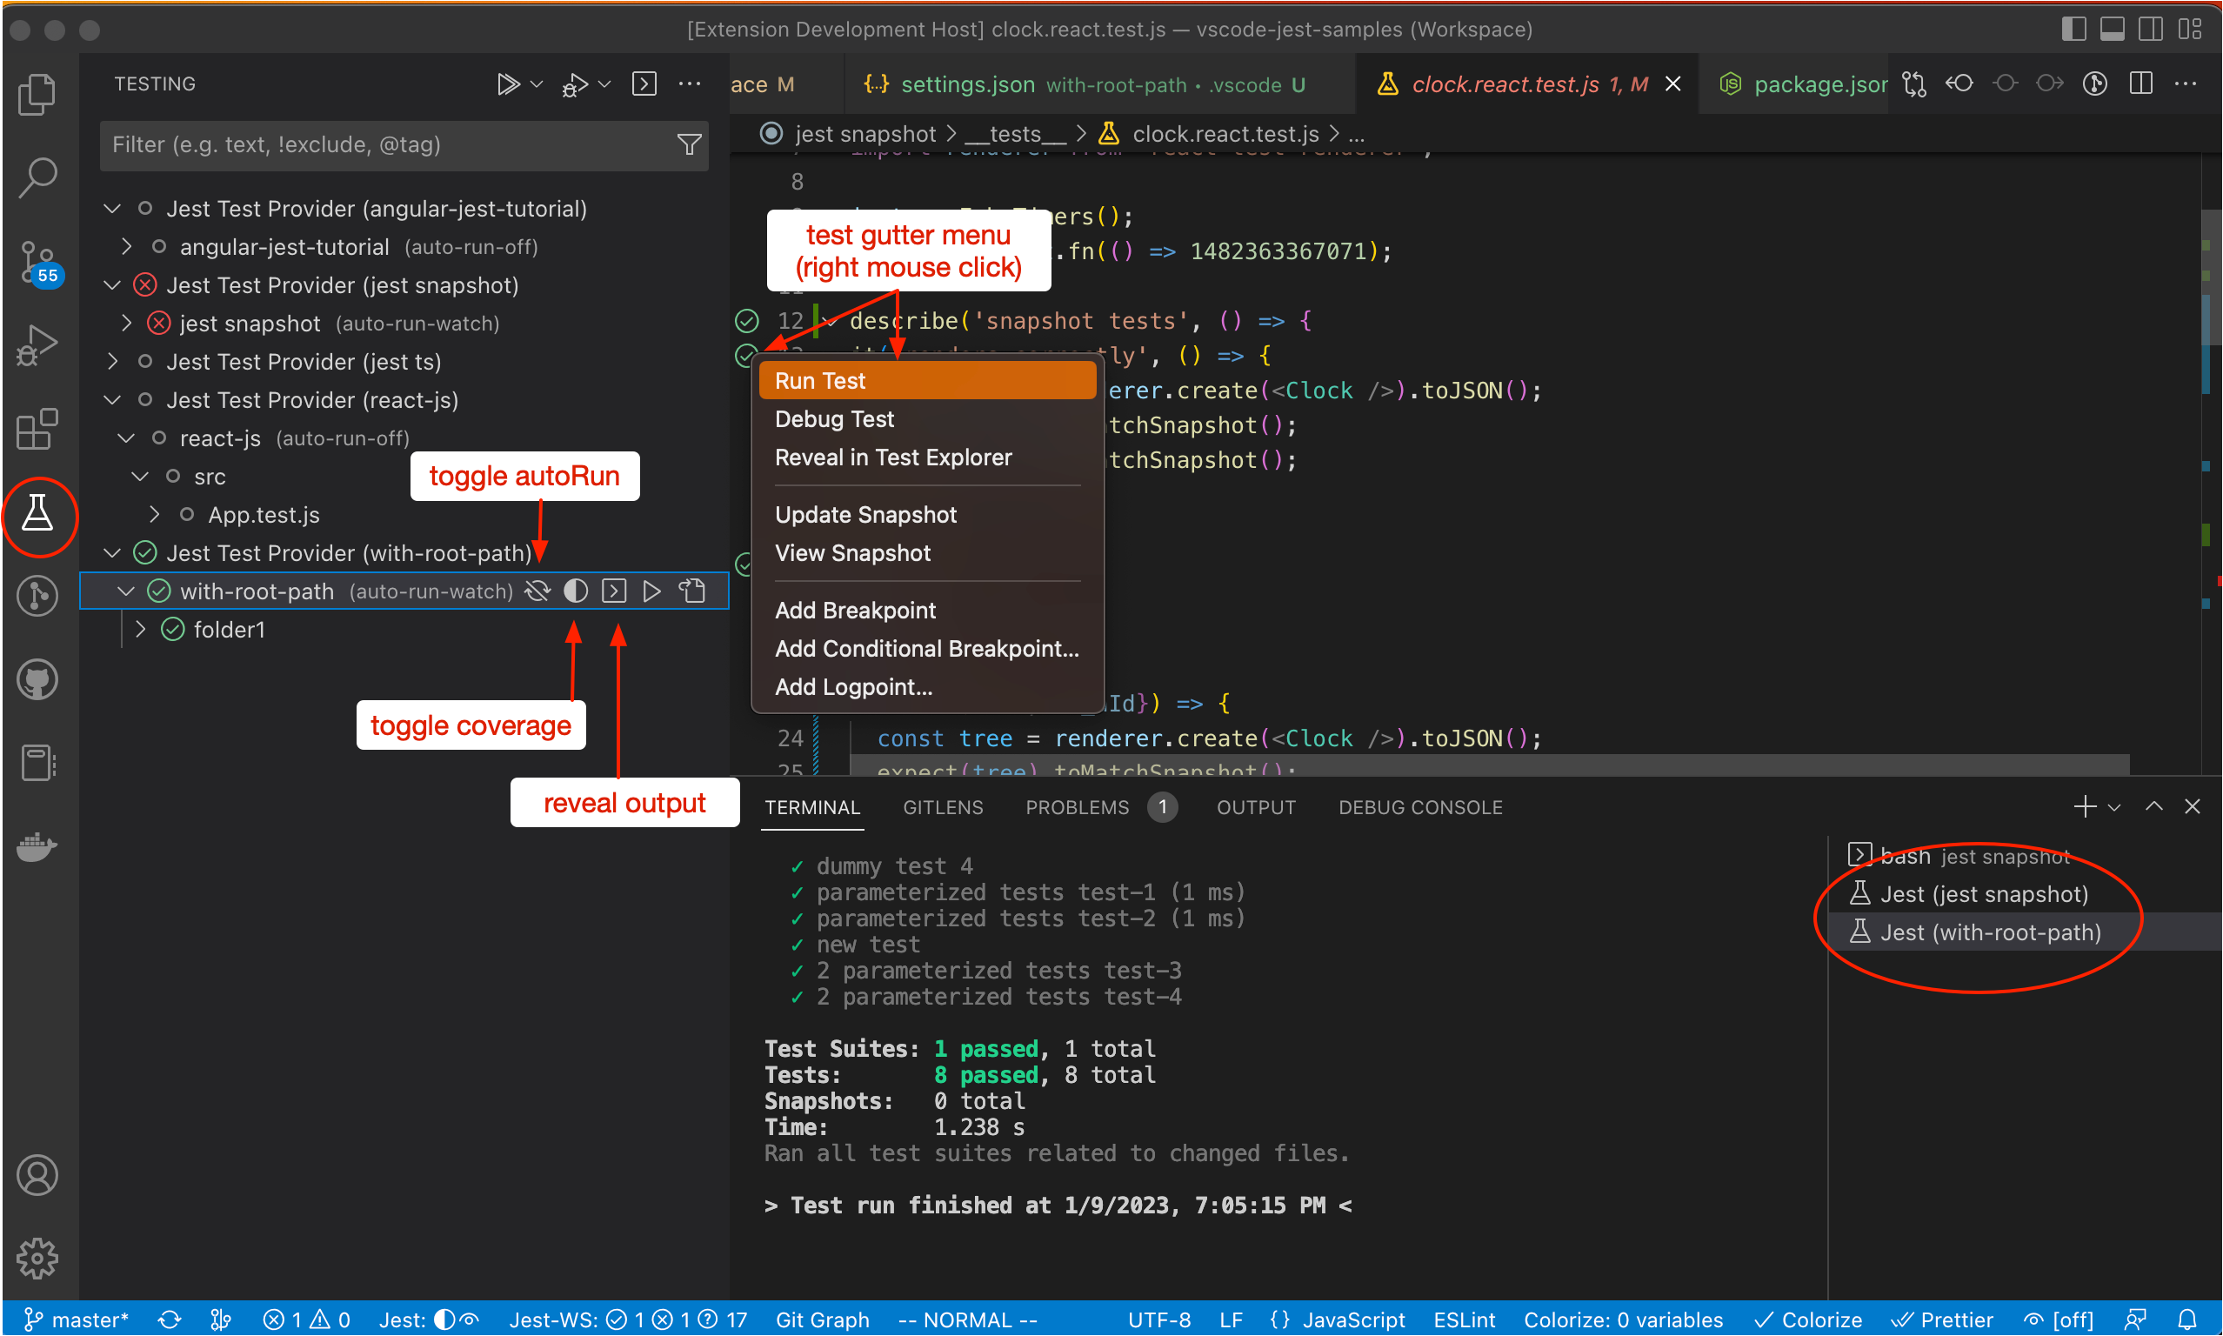Open the Accounts menu icon

point(37,1175)
